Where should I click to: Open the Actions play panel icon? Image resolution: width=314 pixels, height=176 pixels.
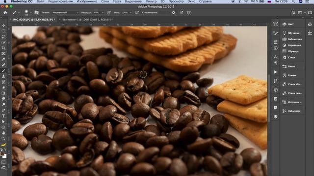pyautogui.click(x=276, y=72)
